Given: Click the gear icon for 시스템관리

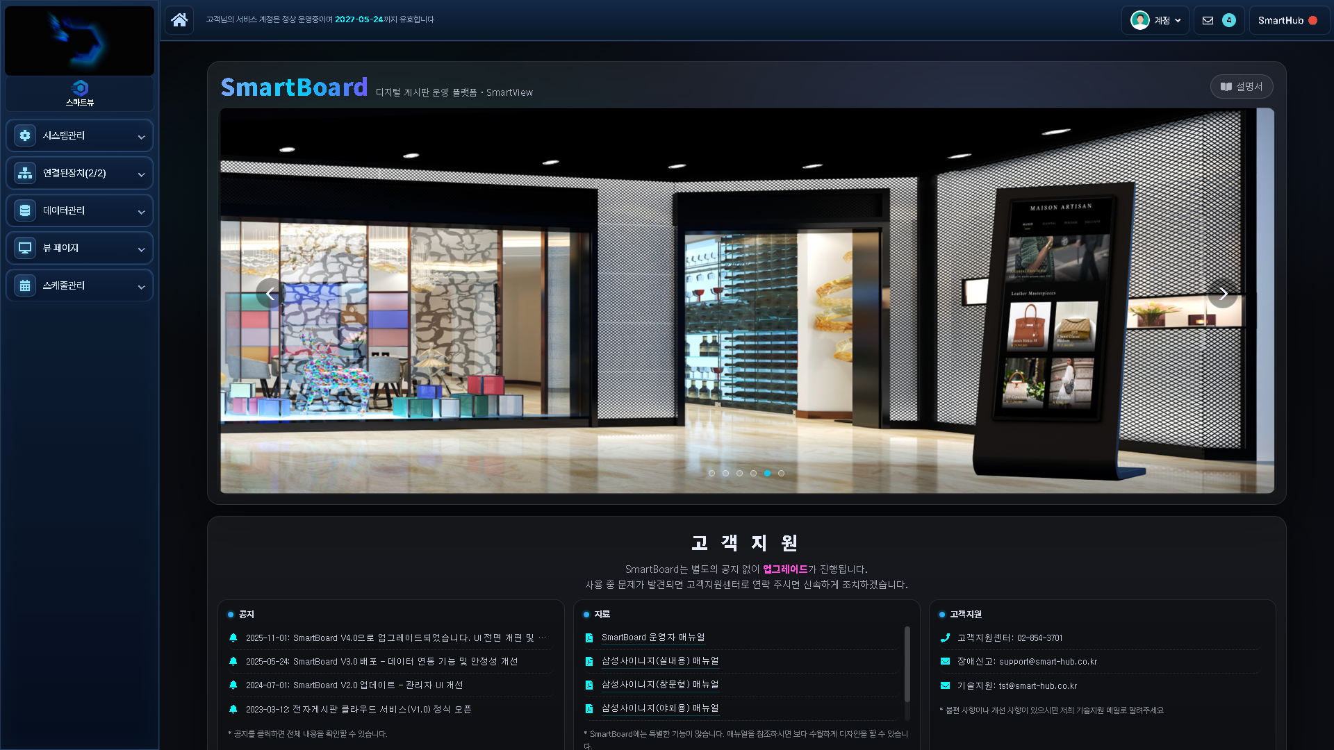Looking at the screenshot, I should click(25, 135).
